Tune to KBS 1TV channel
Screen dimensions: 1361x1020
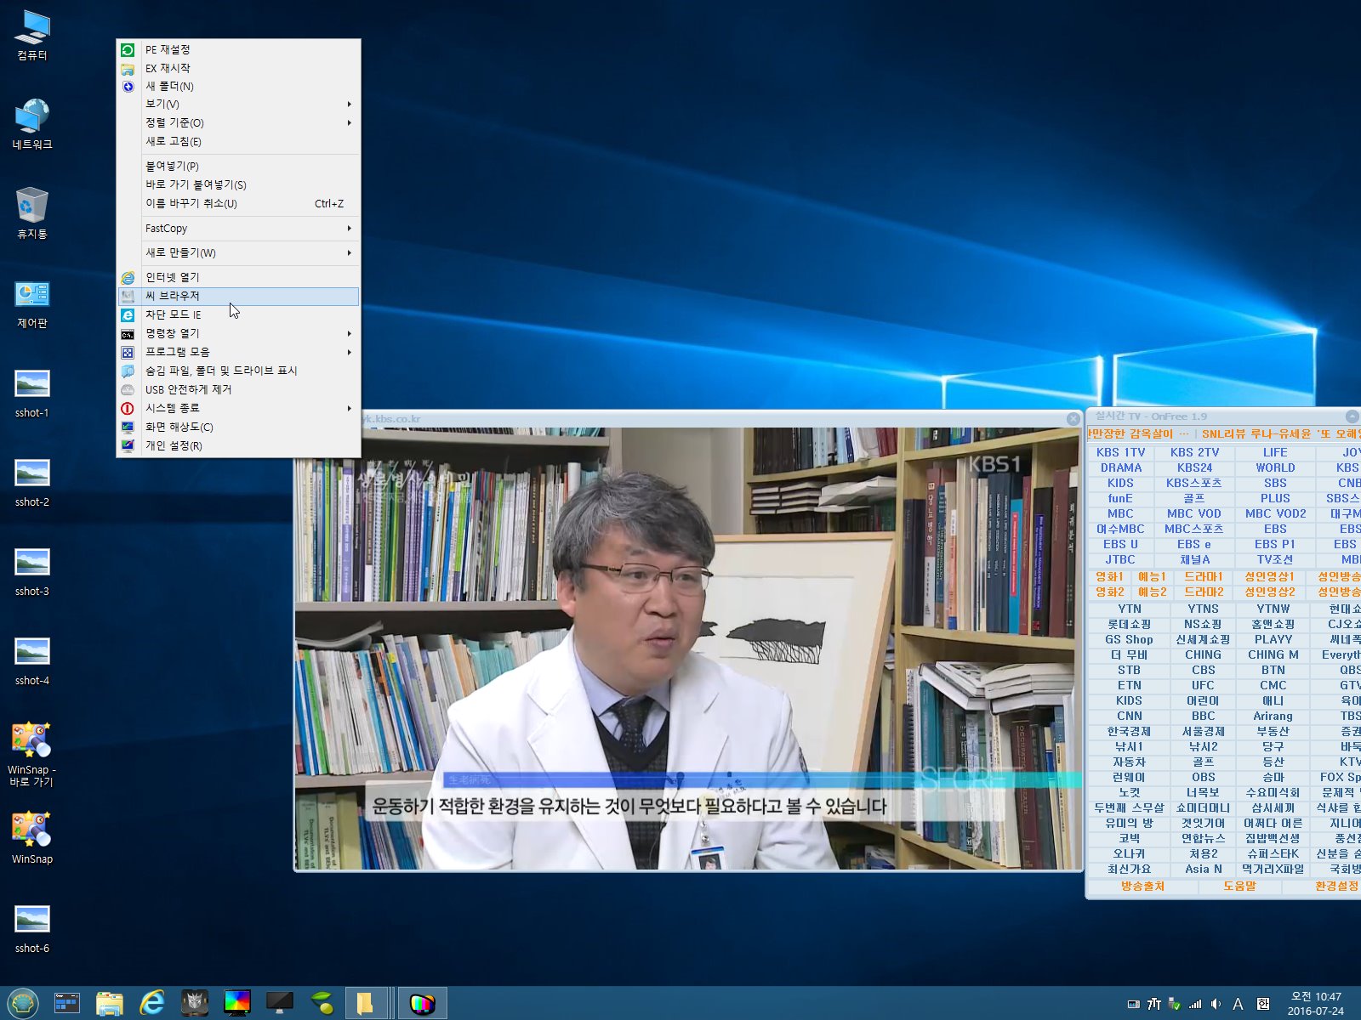(1120, 452)
